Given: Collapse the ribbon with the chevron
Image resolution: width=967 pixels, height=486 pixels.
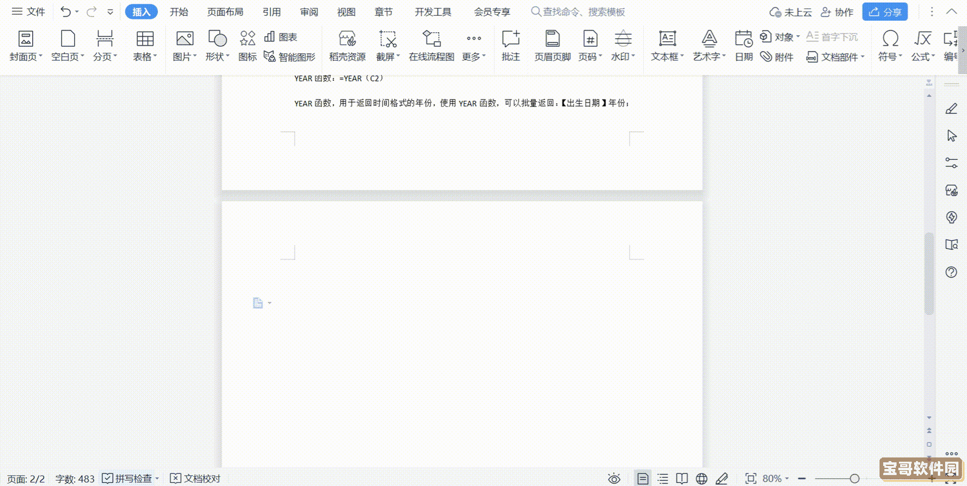Looking at the screenshot, I should point(952,12).
